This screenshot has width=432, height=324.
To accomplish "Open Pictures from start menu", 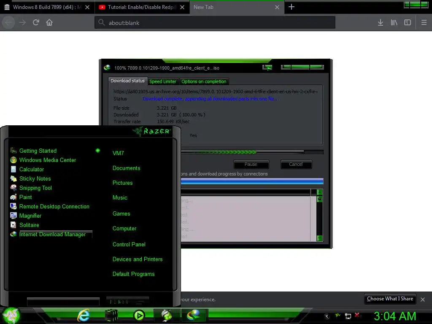I will point(123,183).
